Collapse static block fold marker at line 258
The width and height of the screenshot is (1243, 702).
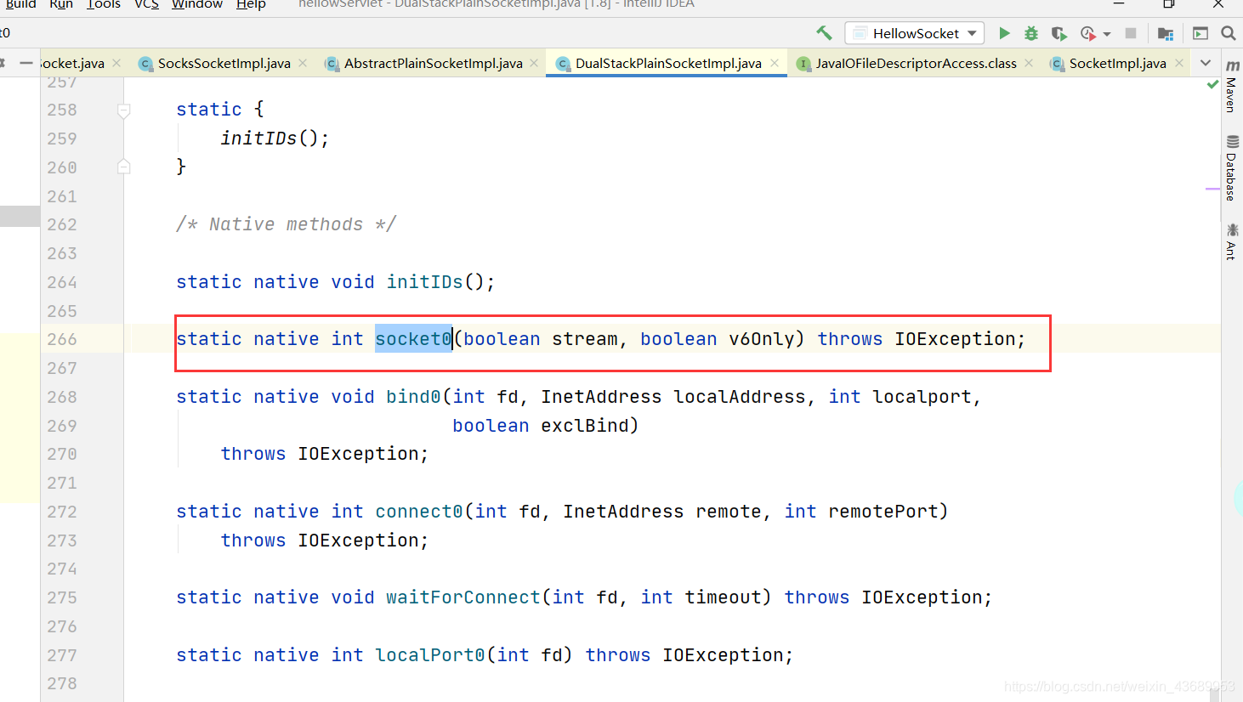pos(123,110)
